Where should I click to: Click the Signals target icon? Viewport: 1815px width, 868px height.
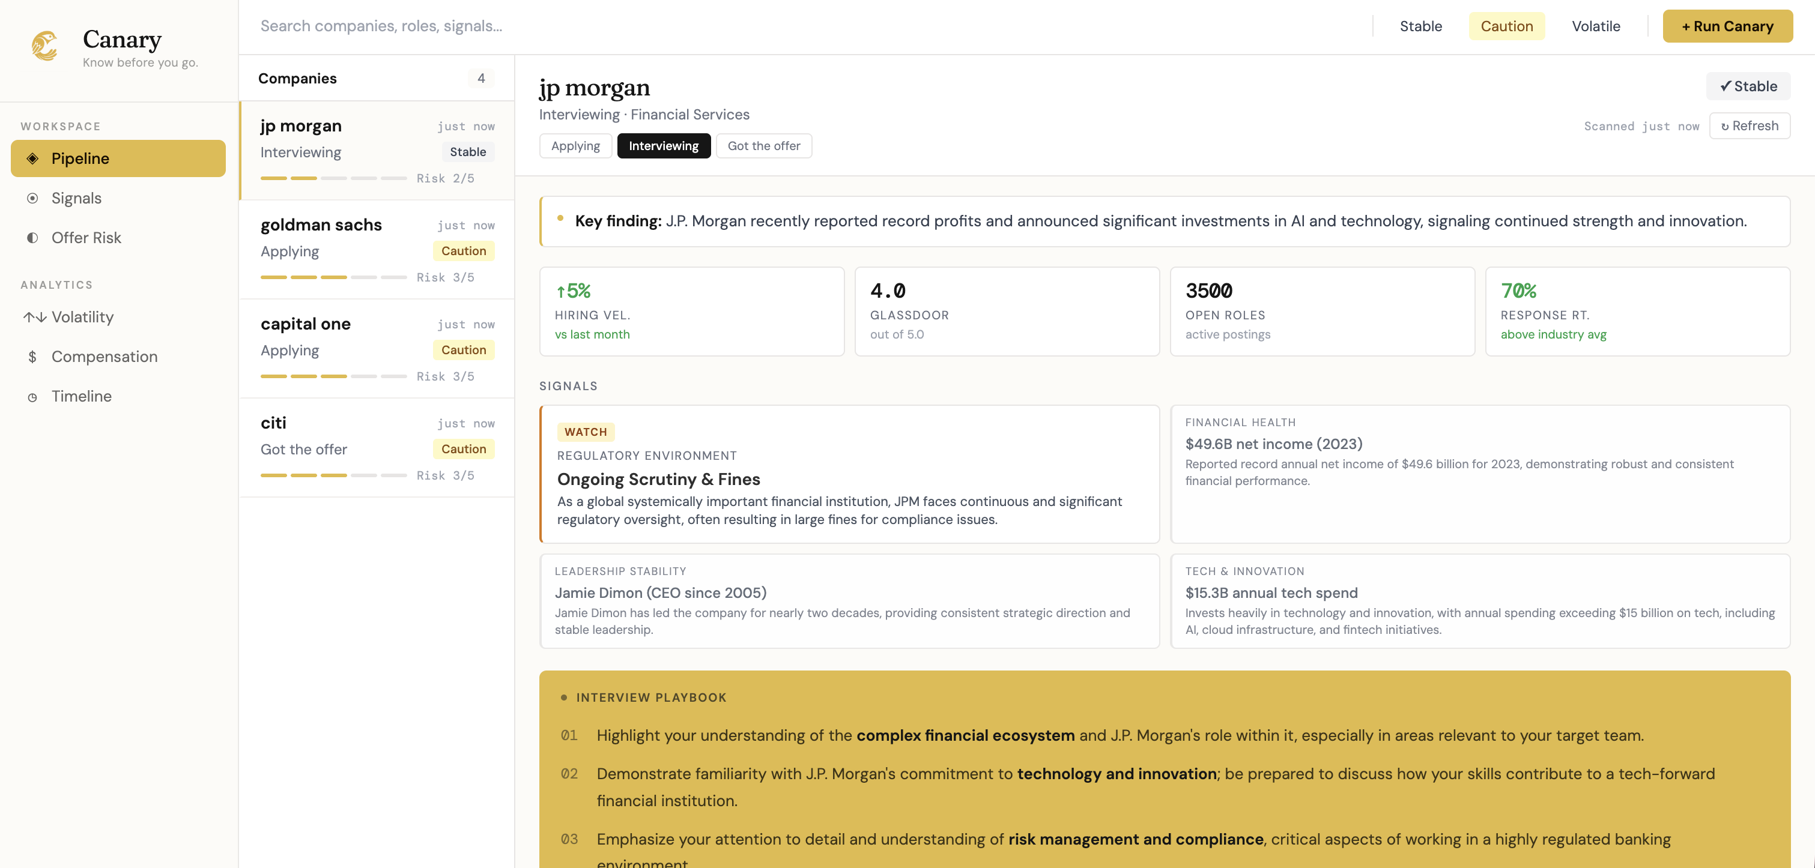(32, 198)
